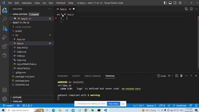199x112 pixels.
Task: Click errors and warnings count in status bar
Action: (x=27, y=105)
